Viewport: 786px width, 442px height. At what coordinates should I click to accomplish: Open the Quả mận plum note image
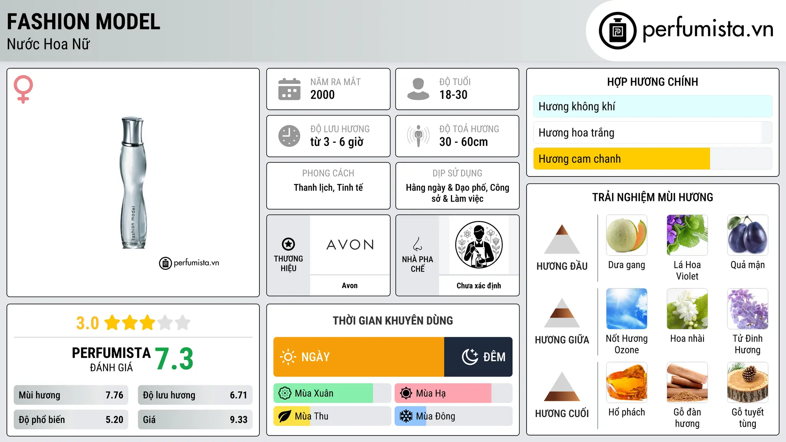748,235
